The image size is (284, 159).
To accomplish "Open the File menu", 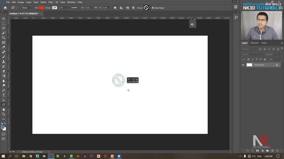I will point(8,2).
